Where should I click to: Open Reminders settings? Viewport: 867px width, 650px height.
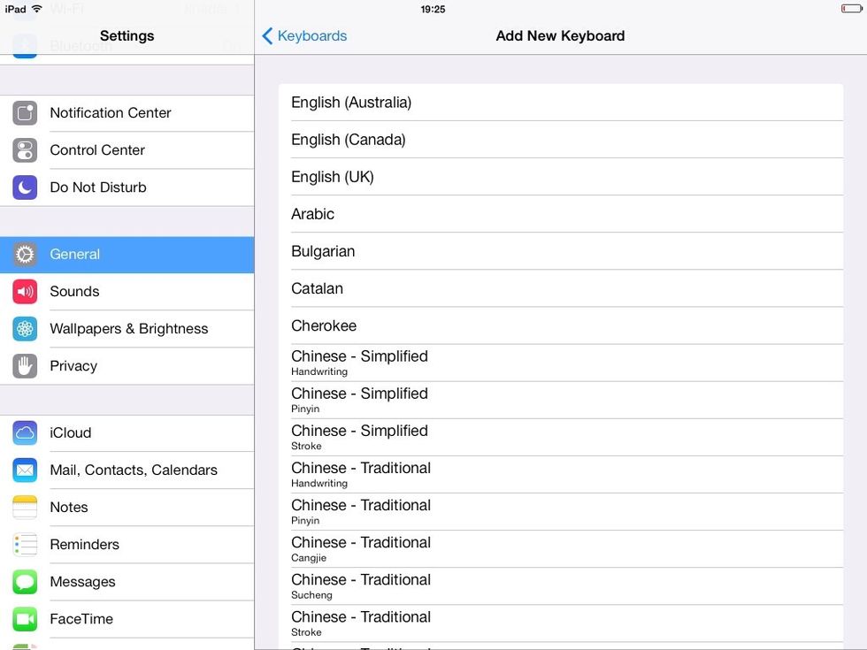84,545
